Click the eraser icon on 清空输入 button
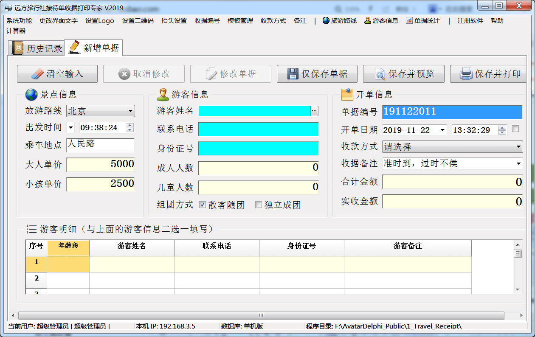 point(38,74)
